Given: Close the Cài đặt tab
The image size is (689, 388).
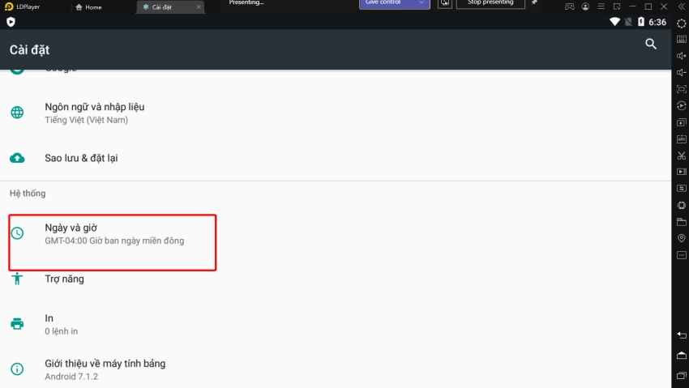Looking at the screenshot, I should (199, 7).
